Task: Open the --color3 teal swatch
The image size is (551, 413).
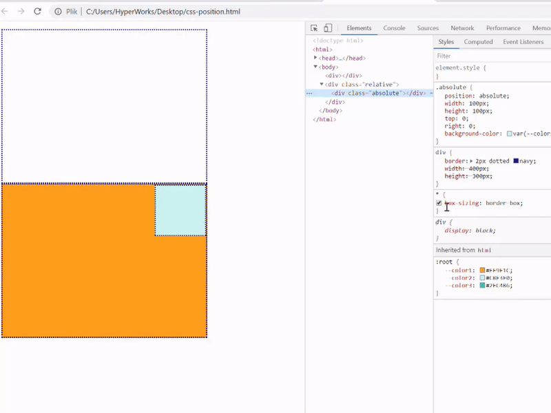Action: click(x=483, y=286)
